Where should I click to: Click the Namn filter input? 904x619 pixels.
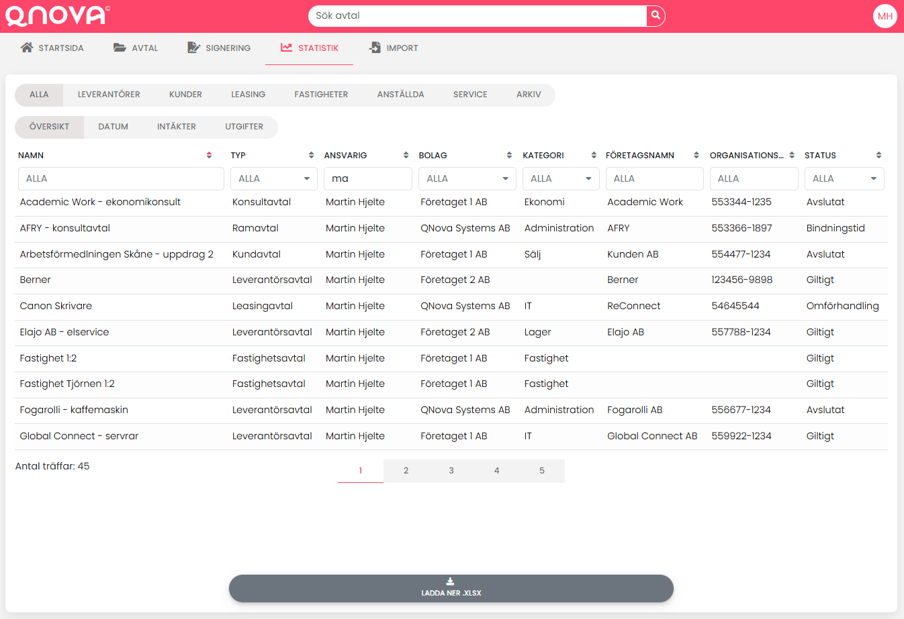(x=121, y=178)
